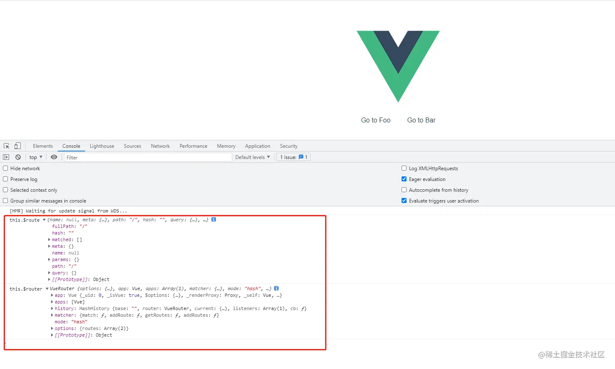This screenshot has height=369, width=615.
Task: Expand the matched array entry
Action: (x=49, y=239)
